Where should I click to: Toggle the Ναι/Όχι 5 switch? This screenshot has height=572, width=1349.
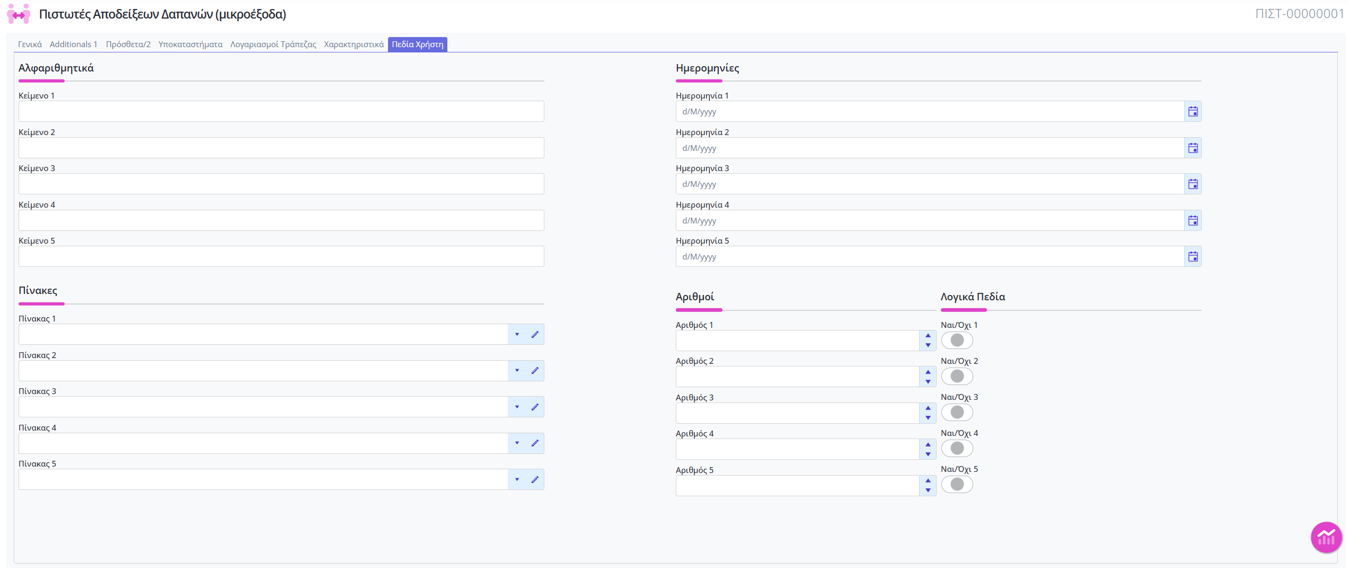pyautogui.click(x=957, y=485)
